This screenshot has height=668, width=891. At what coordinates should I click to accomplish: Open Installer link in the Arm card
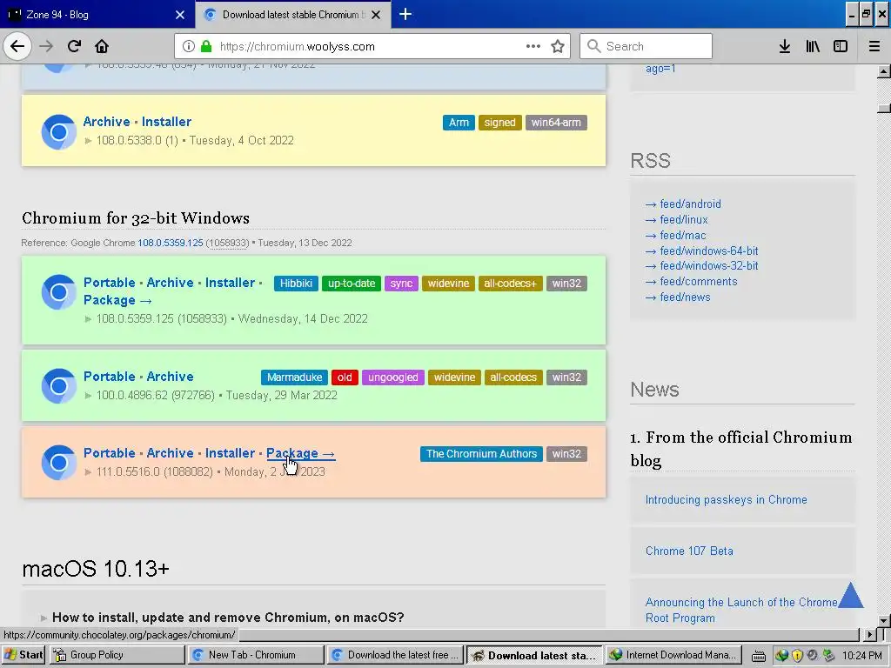166,122
